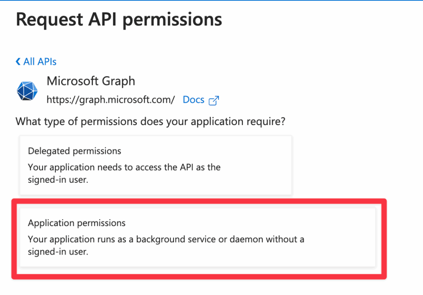Select the Microsoft Graph API entry
Viewport: 423px width, 295px height.
(x=91, y=81)
